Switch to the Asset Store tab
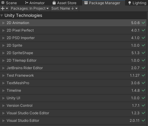Screen dimensions: 148x126 coord(64,3)
